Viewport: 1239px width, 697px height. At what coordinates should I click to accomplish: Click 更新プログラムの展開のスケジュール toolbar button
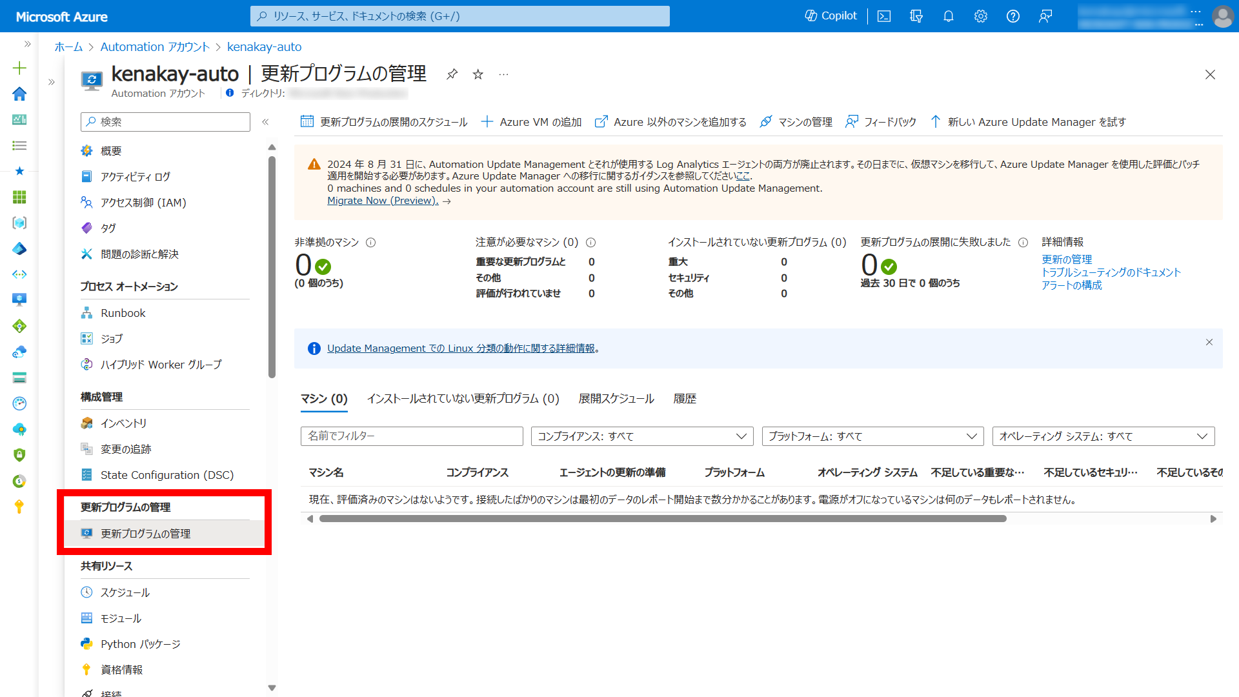(384, 122)
